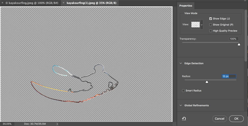The height and width of the screenshot is (126, 248).
Task: Click the Cancel button
Action: [x=219, y=119]
